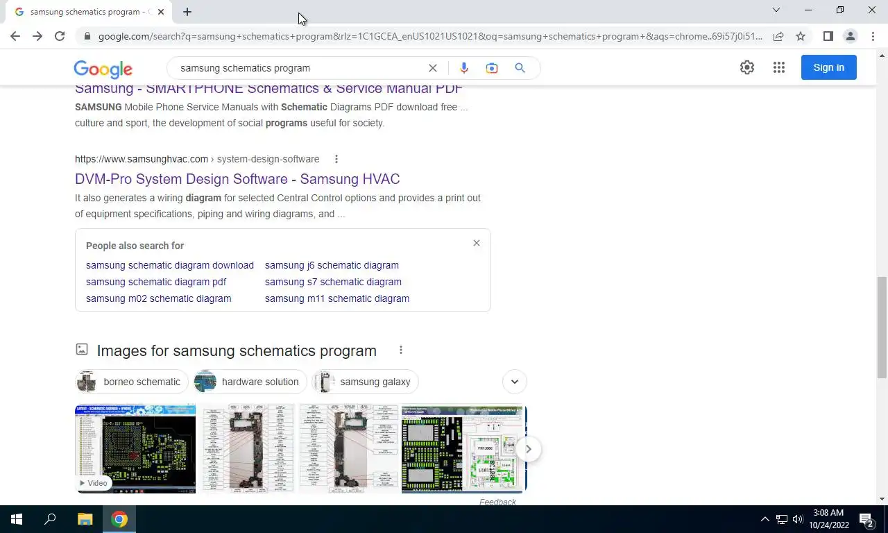Open the taskbar clock and date
The height and width of the screenshot is (533, 888).
pyautogui.click(x=829, y=519)
